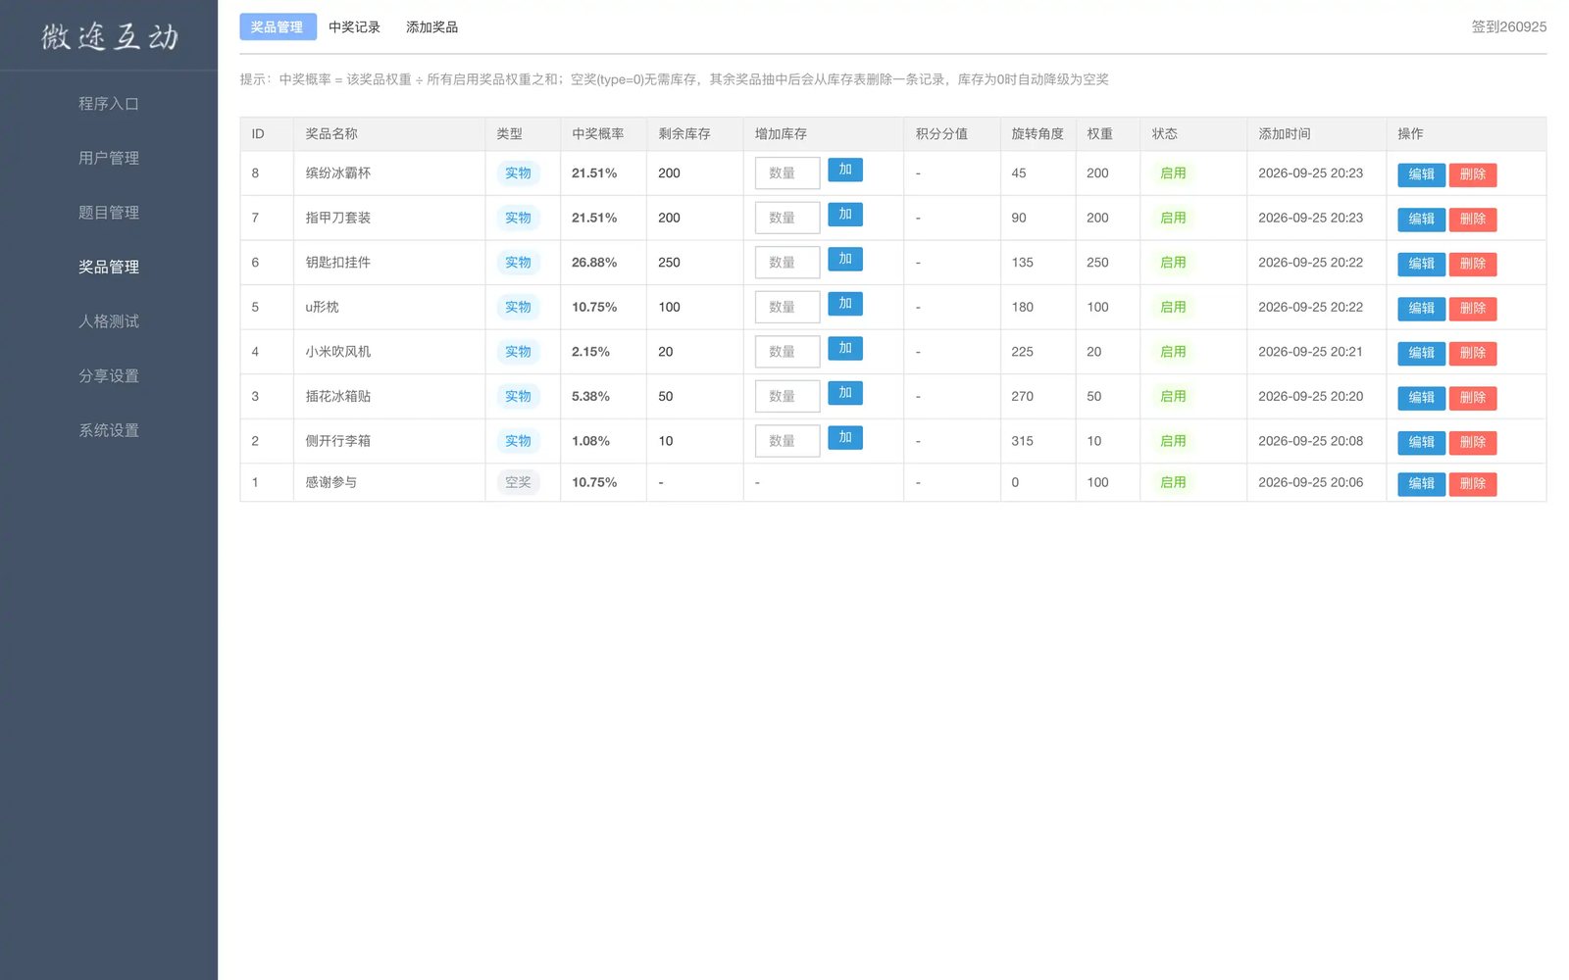1569x980 pixels.
Task: Open 程序入口 in the sidebar
Action: pyautogui.click(x=109, y=104)
